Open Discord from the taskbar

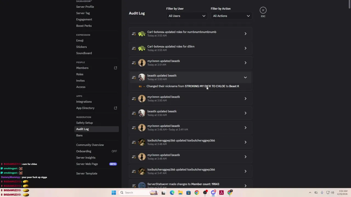[213, 193]
